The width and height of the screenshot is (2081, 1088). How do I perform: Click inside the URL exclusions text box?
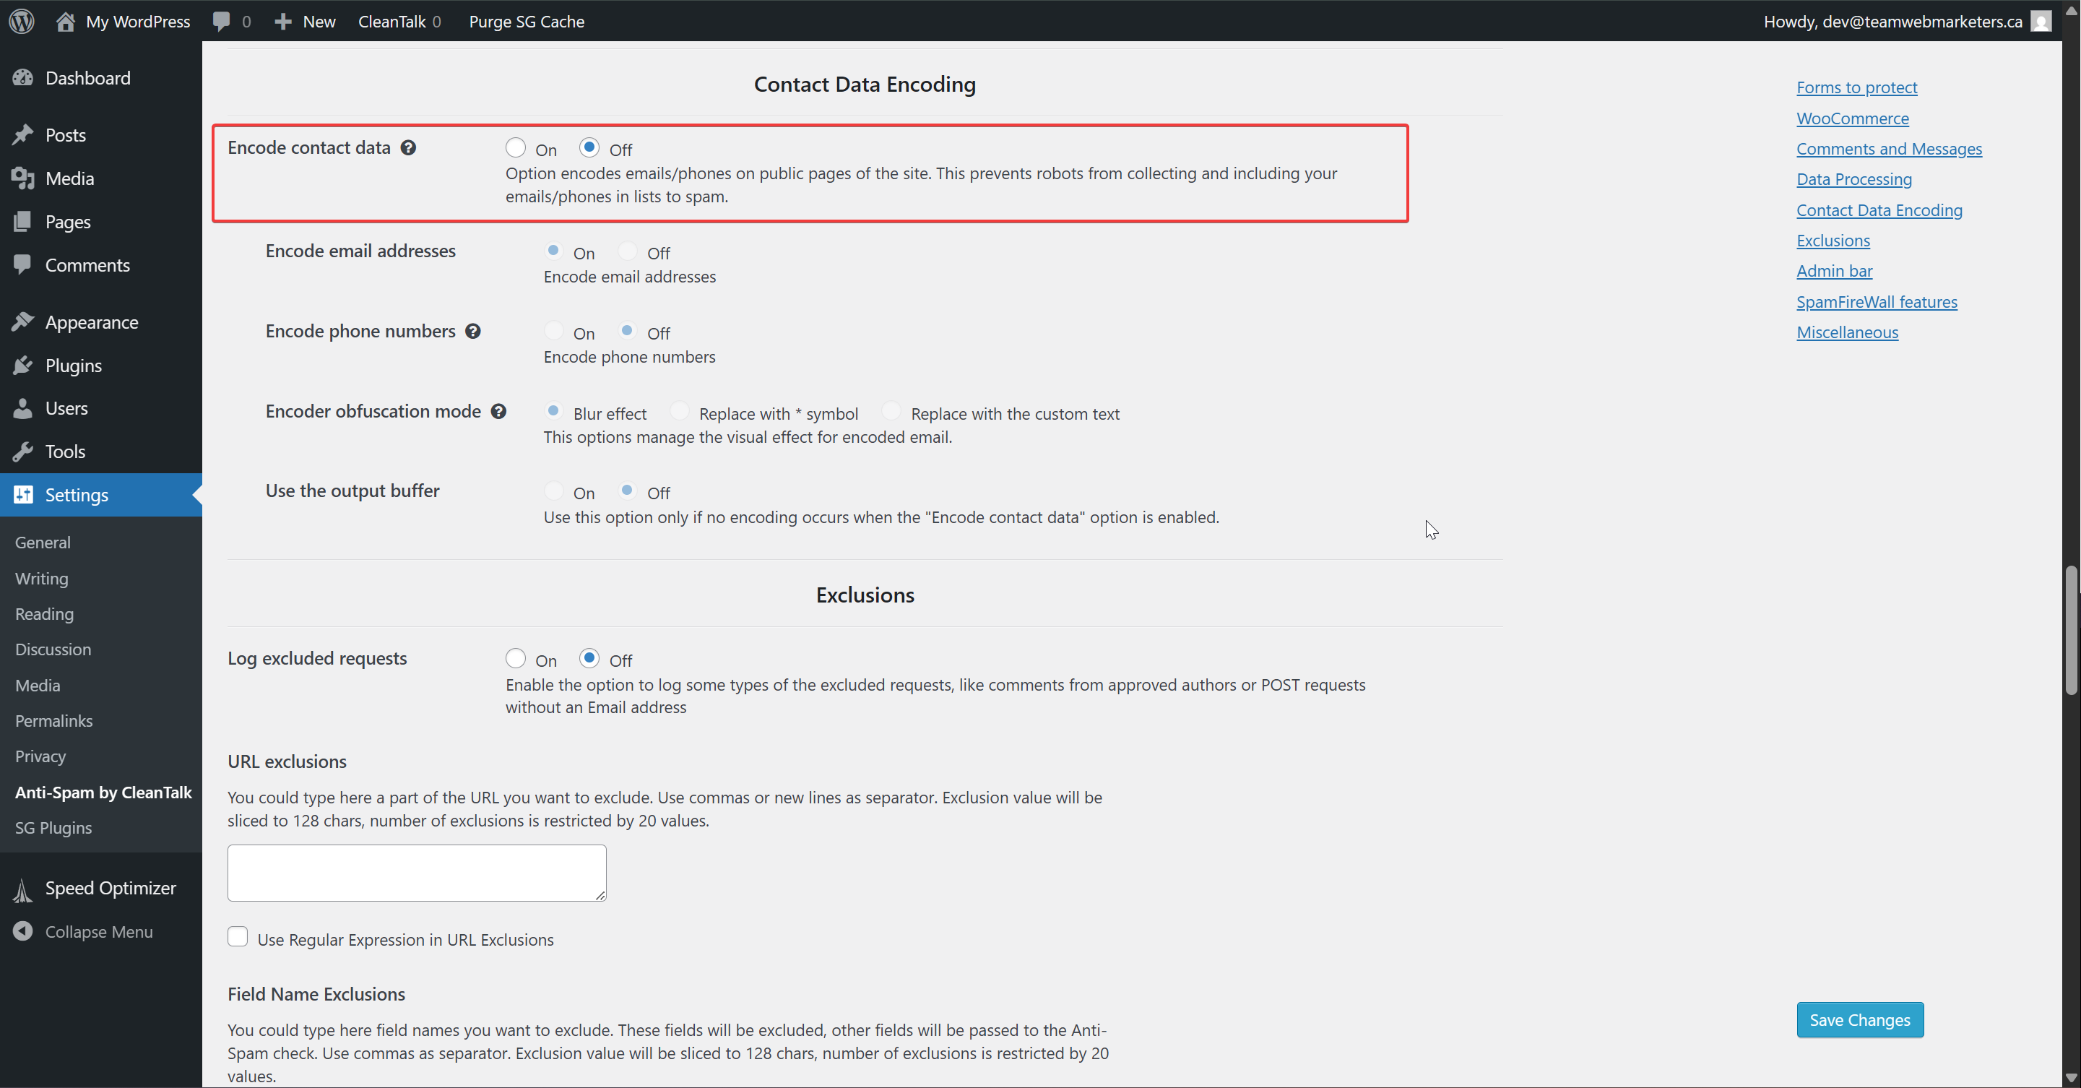click(417, 872)
